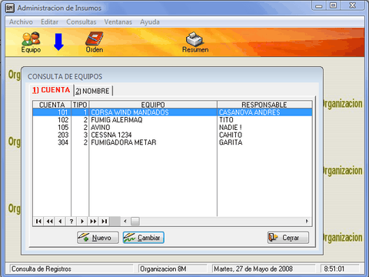Screen dimensions: 369x277
Task: Open the Editar menu
Action: click(x=50, y=22)
